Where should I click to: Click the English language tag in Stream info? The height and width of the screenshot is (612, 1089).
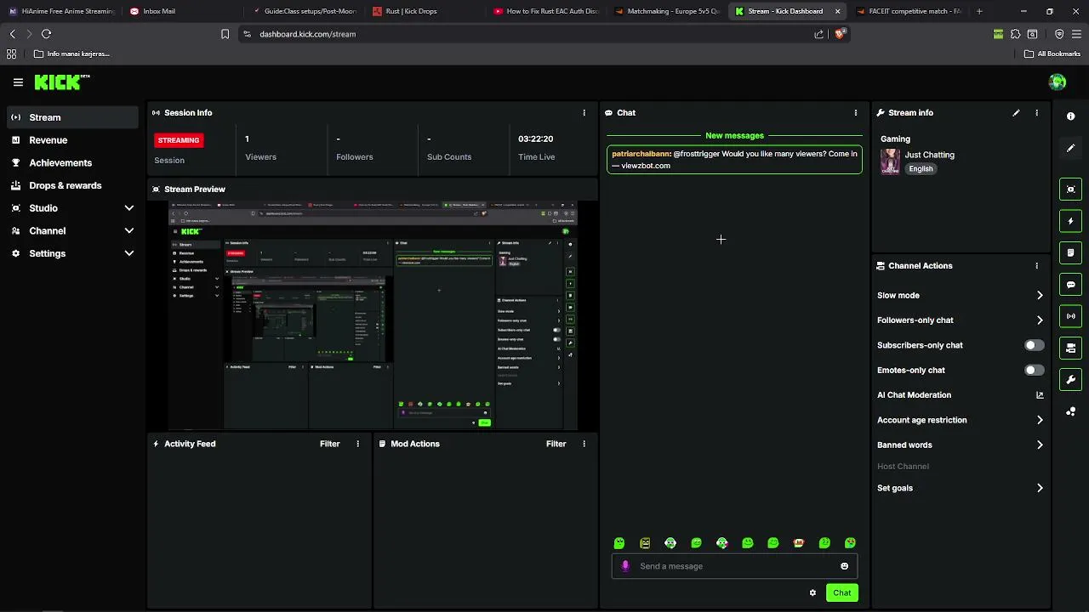click(x=921, y=168)
